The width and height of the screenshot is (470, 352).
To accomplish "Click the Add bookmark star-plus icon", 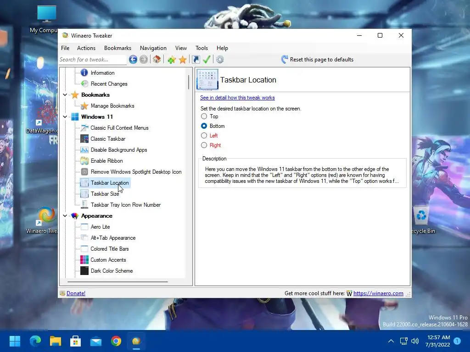I will pos(172,60).
